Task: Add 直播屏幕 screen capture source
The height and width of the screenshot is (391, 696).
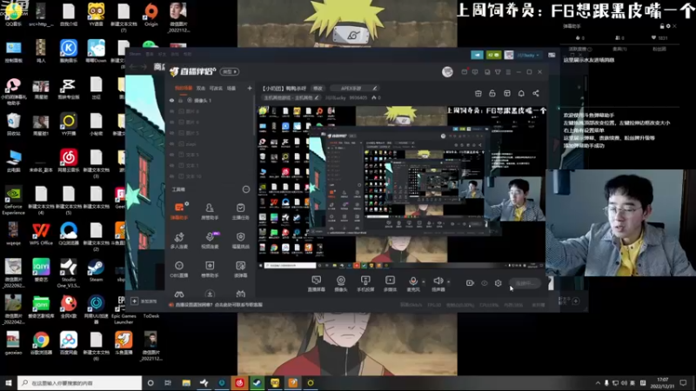Action: coord(317,283)
